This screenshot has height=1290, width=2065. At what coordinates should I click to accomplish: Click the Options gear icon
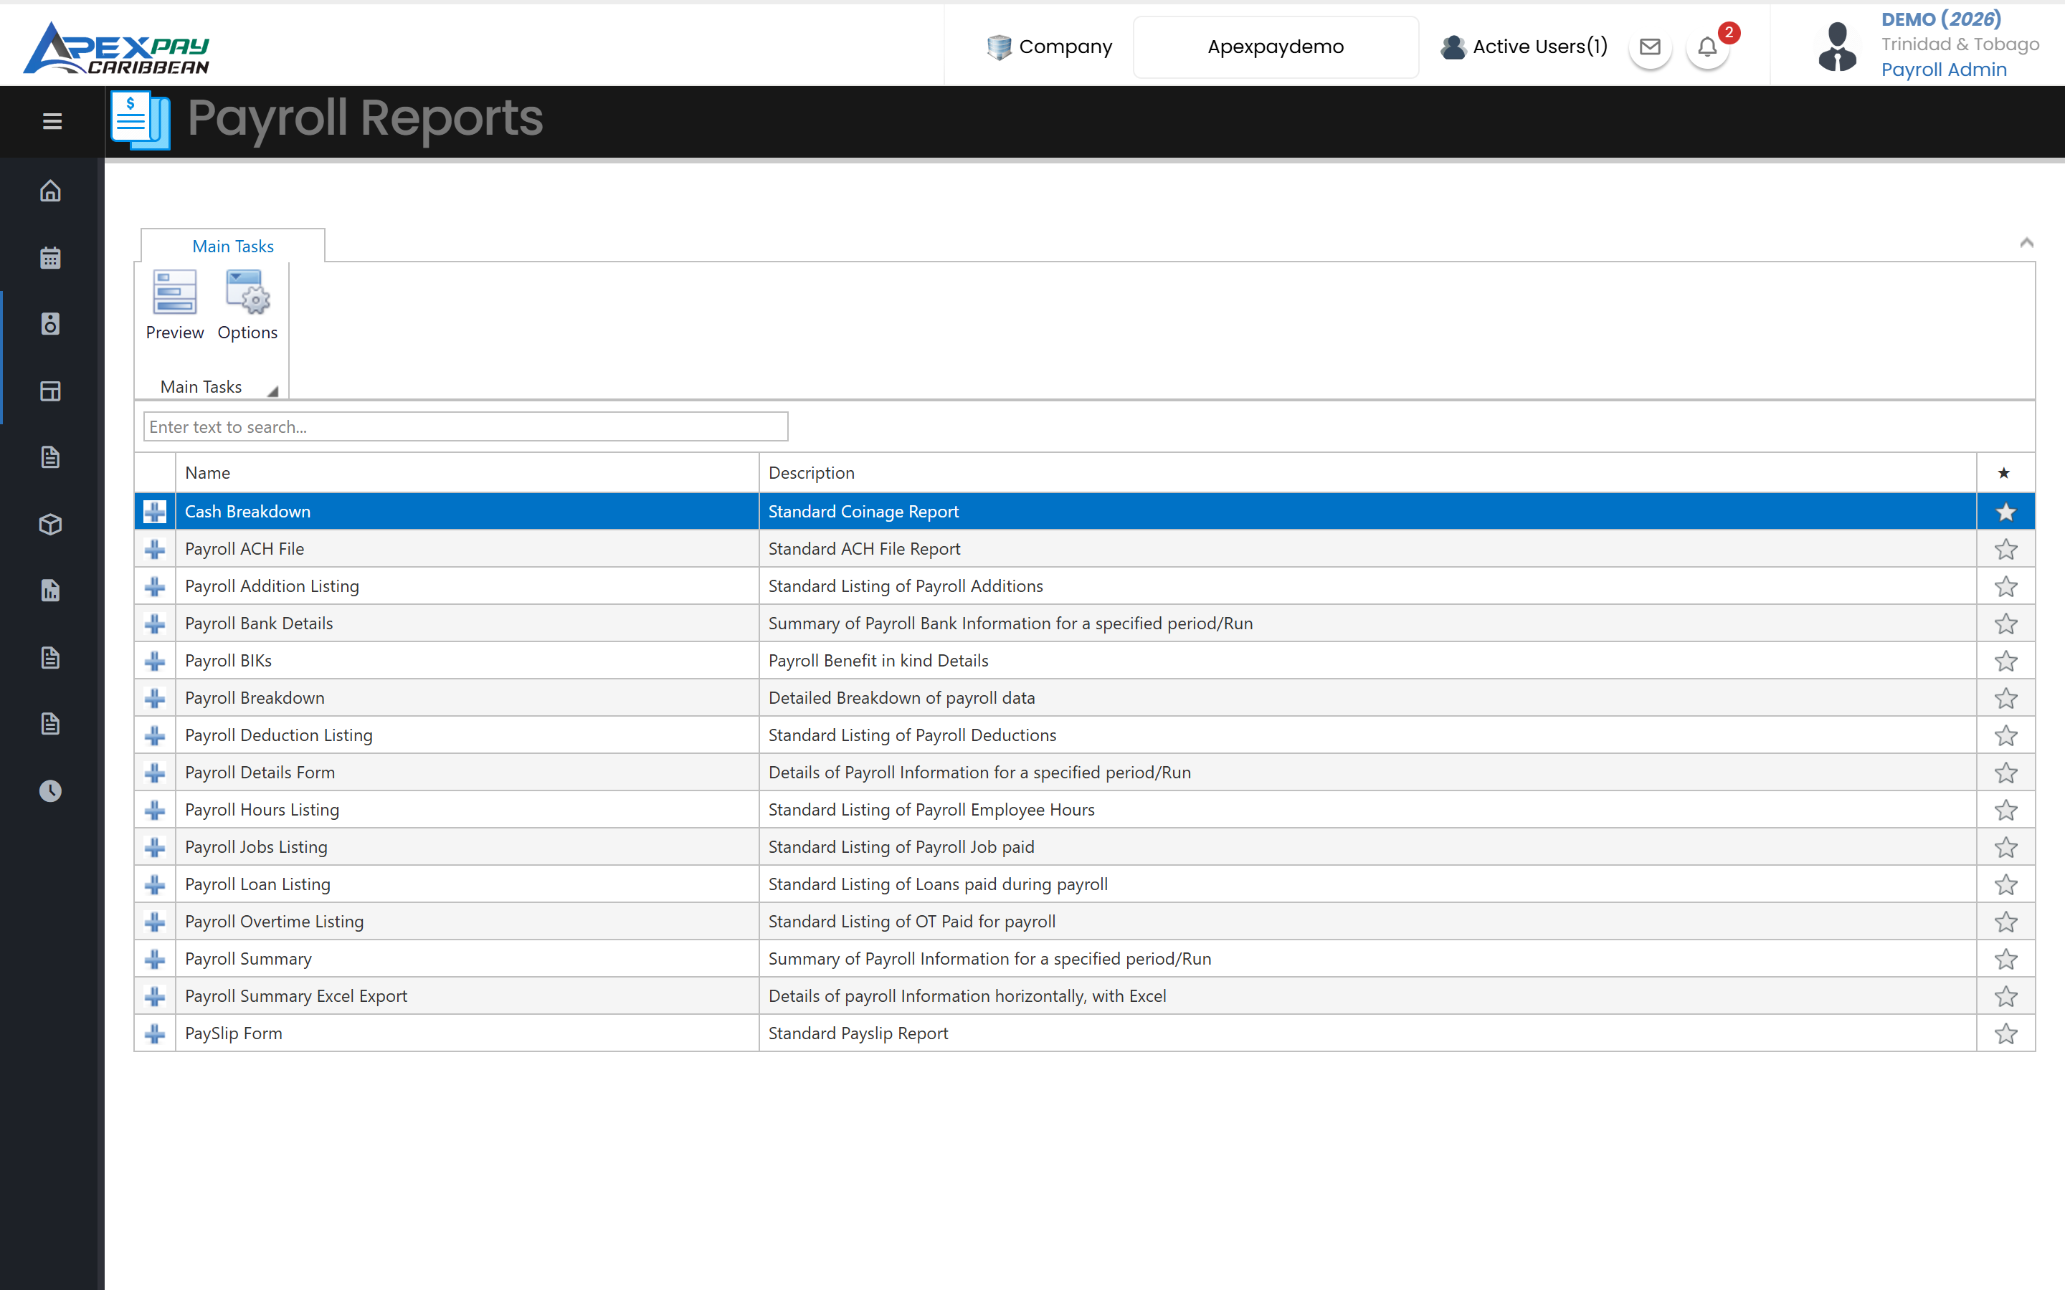pyautogui.click(x=247, y=292)
